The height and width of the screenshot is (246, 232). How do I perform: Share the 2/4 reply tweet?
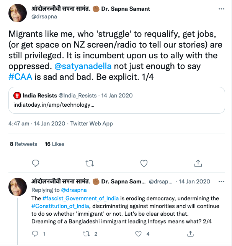pyautogui.click(x=190, y=234)
